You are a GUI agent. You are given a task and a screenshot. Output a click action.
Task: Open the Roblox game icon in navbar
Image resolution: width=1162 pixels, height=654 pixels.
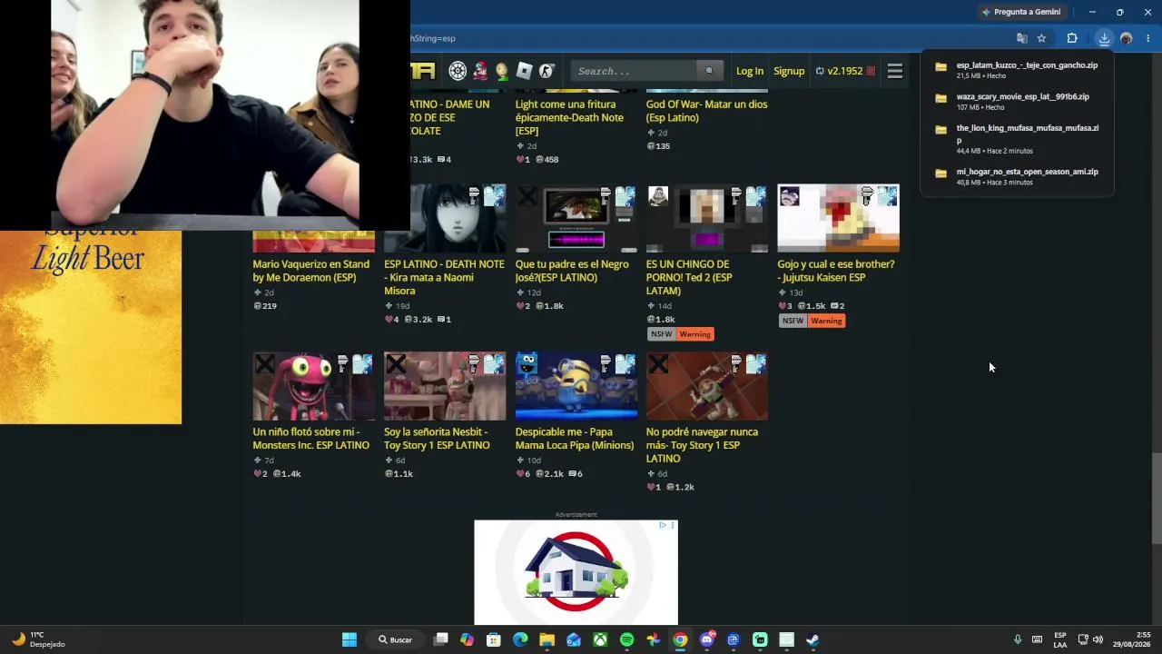[524, 71]
